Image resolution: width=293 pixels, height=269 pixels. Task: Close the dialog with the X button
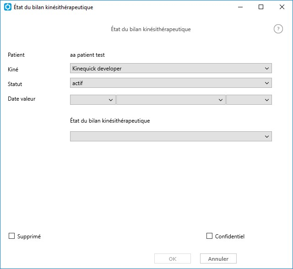tap(282, 7)
